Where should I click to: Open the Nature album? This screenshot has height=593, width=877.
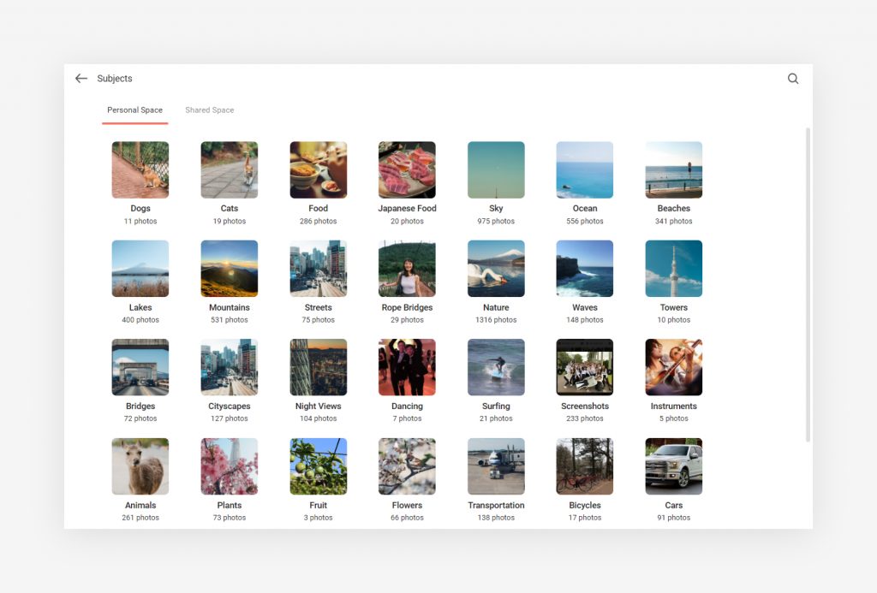click(496, 268)
